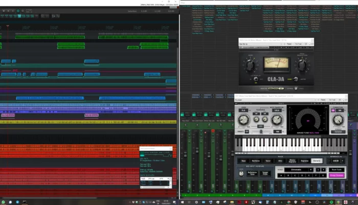Click the Waves logo in the Tune toolbar
This screenshot has width=358, height=205.
click(236, 103)
